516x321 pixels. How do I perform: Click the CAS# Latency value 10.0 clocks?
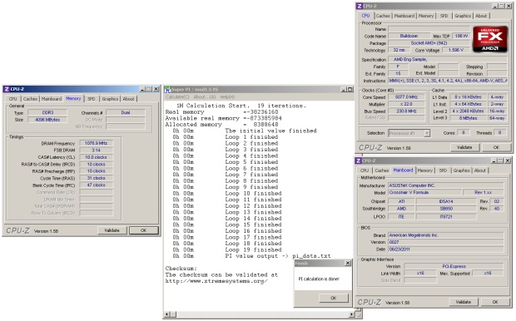[96, 157]
